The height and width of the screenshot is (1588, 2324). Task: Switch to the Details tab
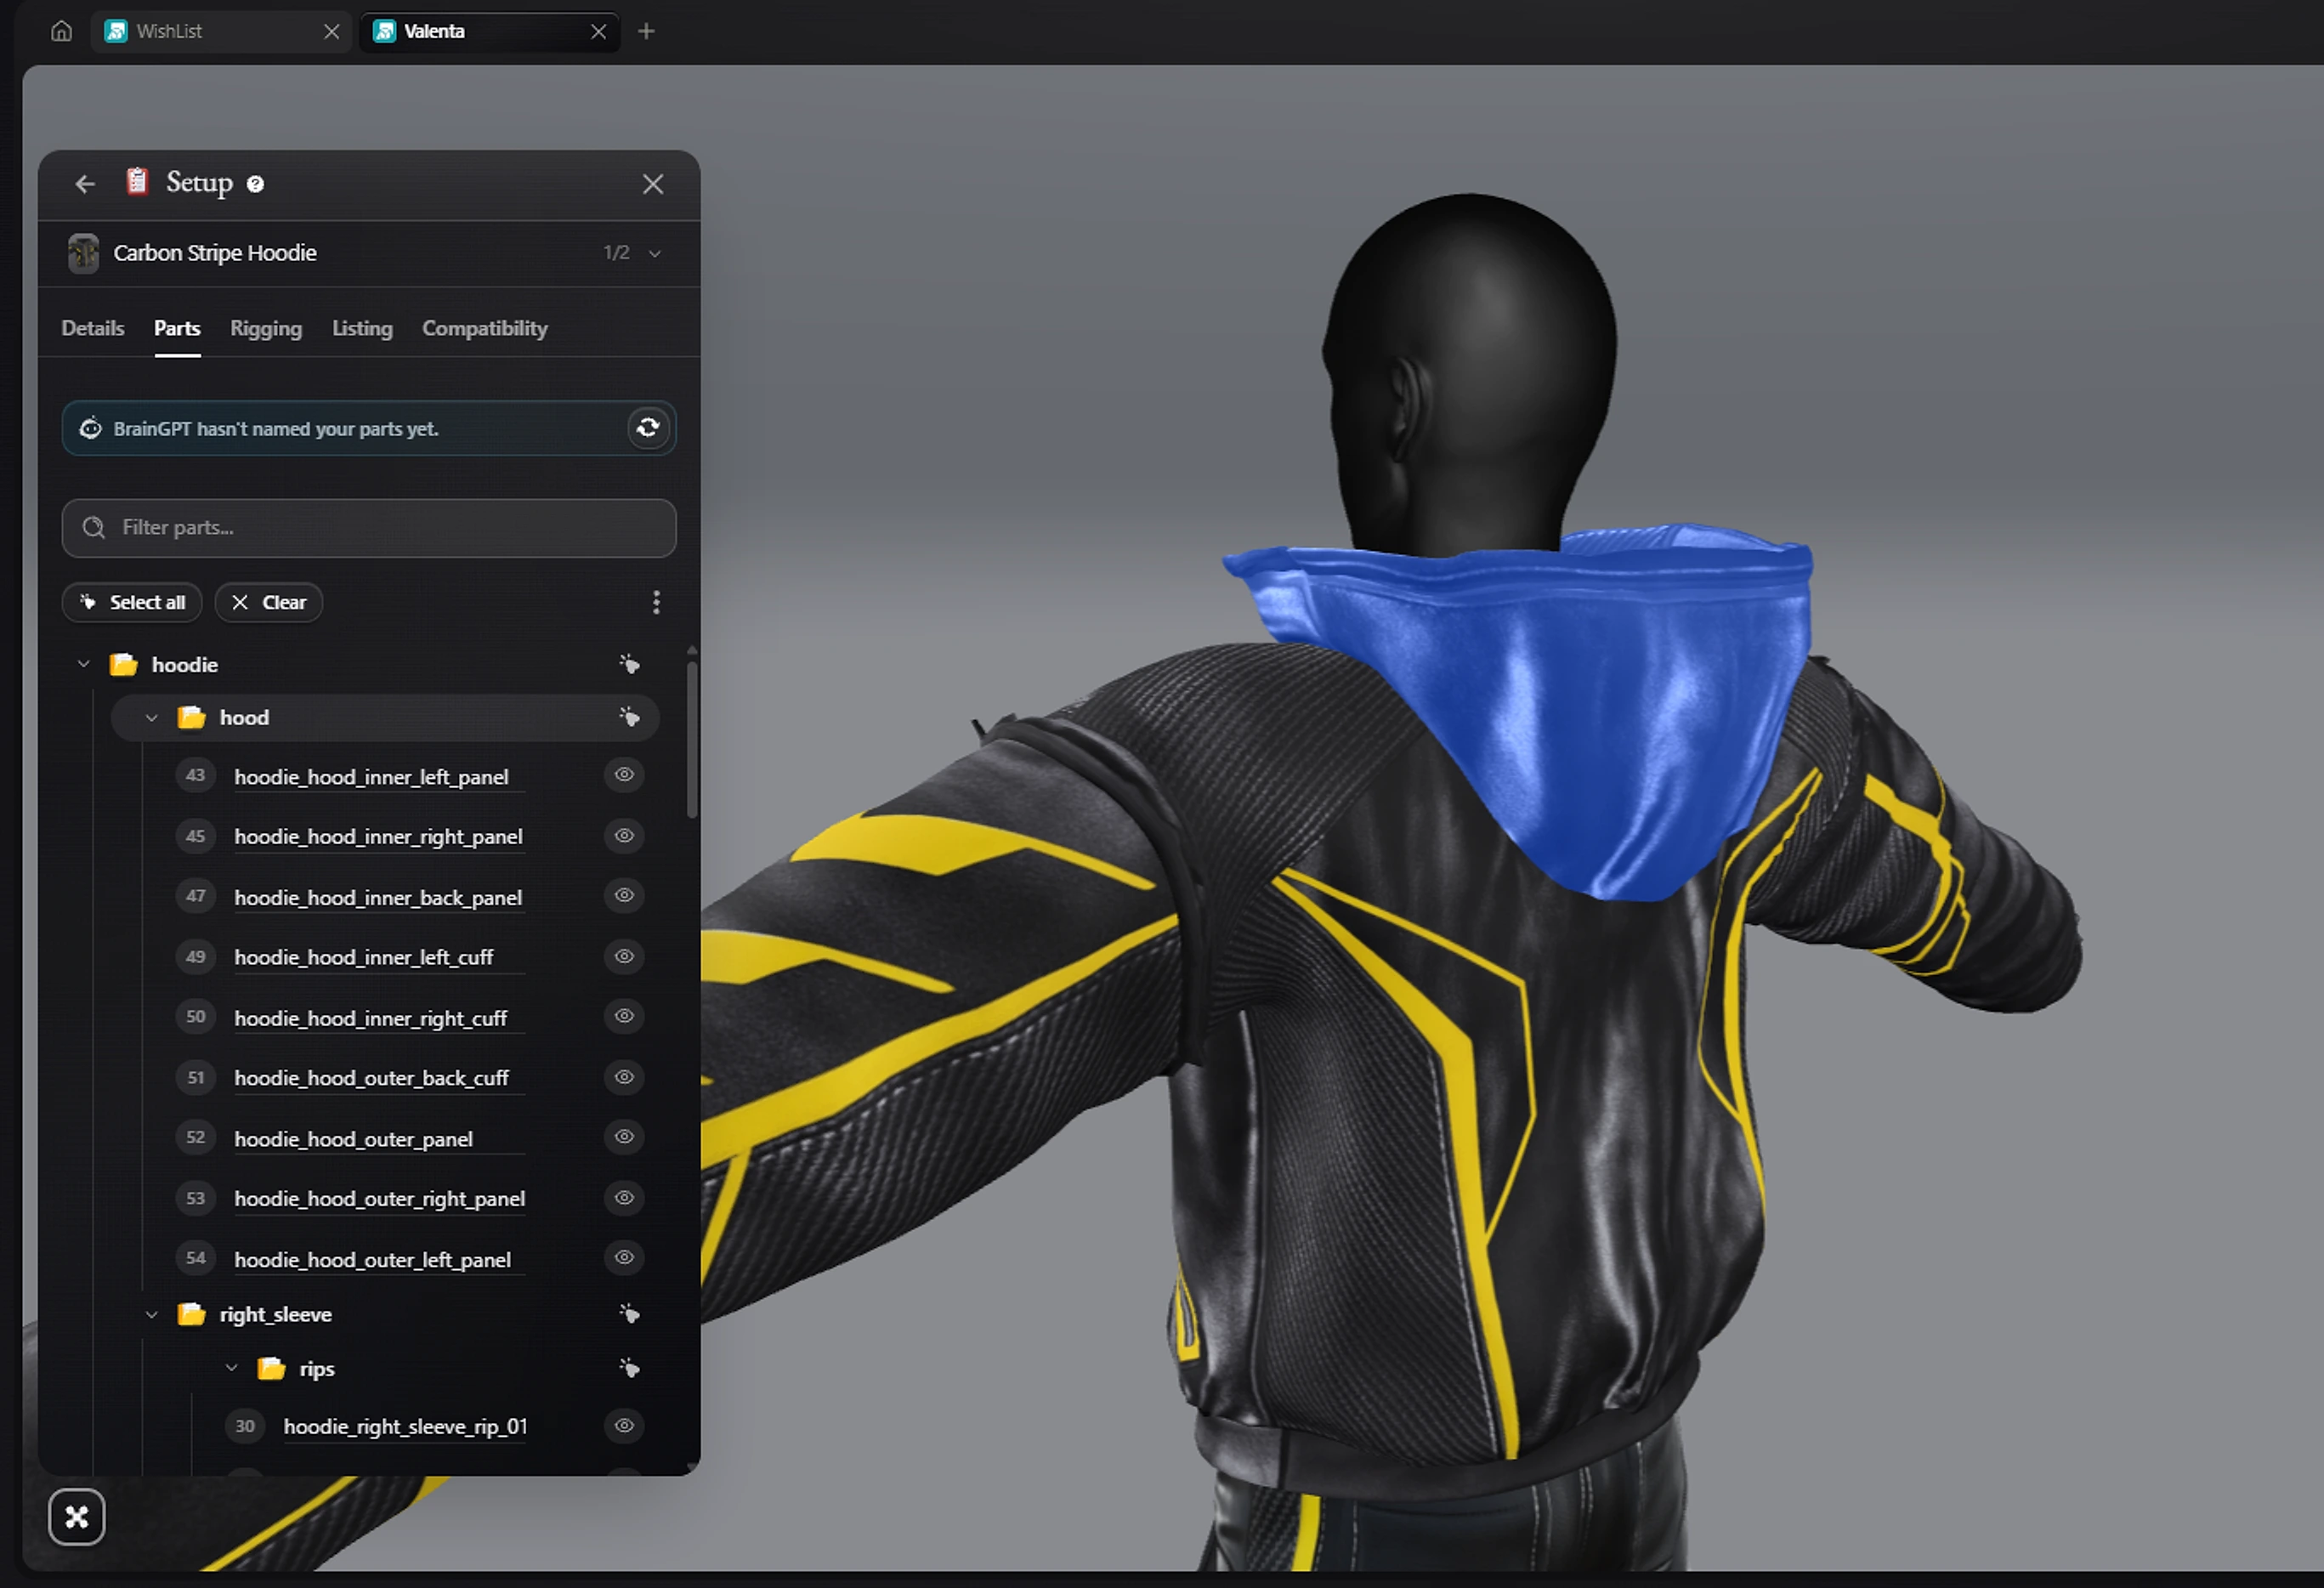coord(93,329)
